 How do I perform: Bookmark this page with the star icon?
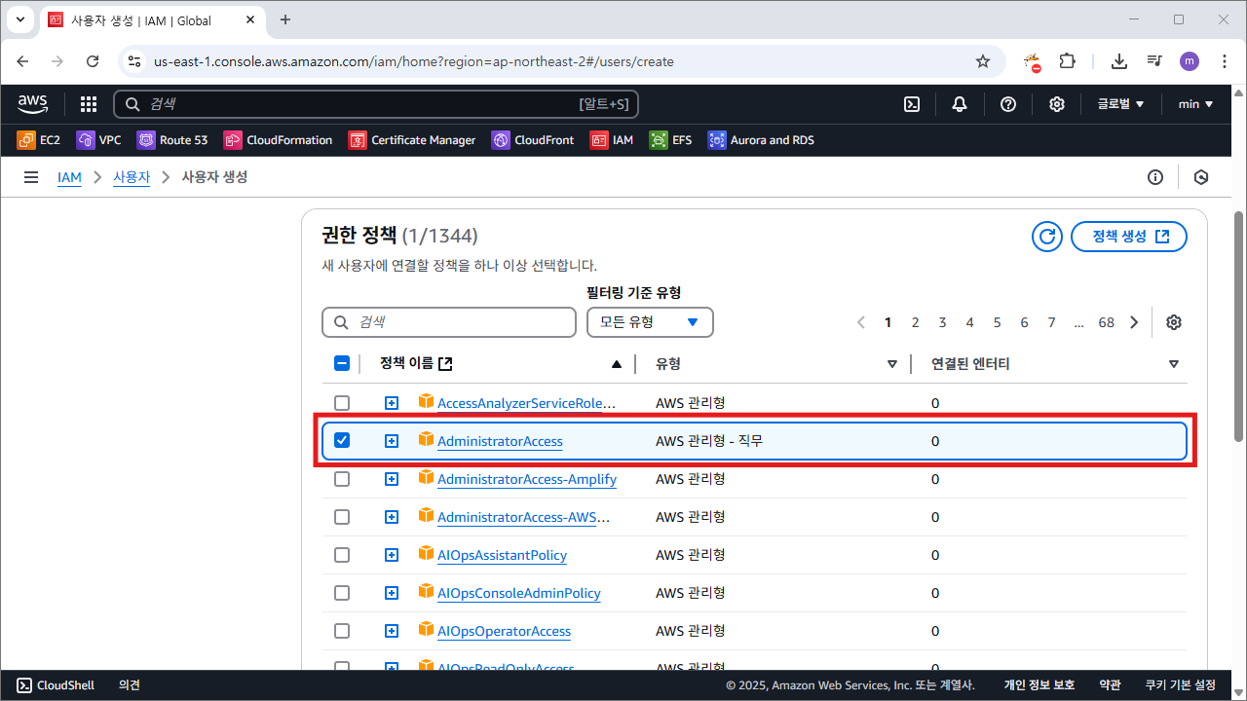click(x=983, y=61)
